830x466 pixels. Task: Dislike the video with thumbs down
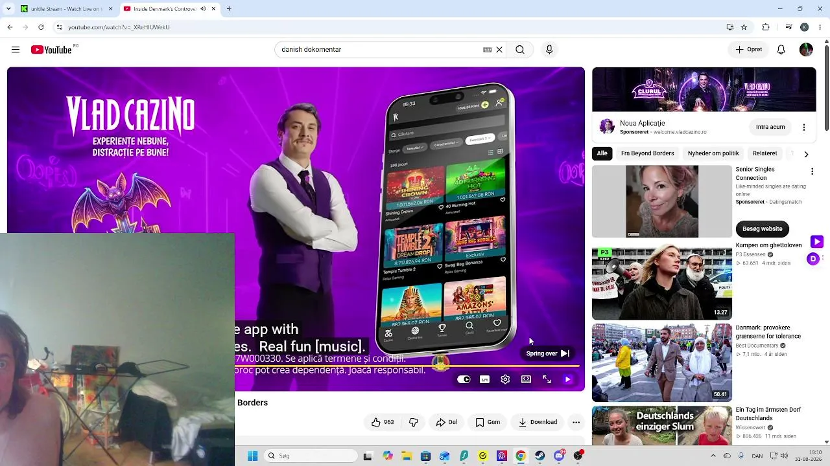pos(413,422)
